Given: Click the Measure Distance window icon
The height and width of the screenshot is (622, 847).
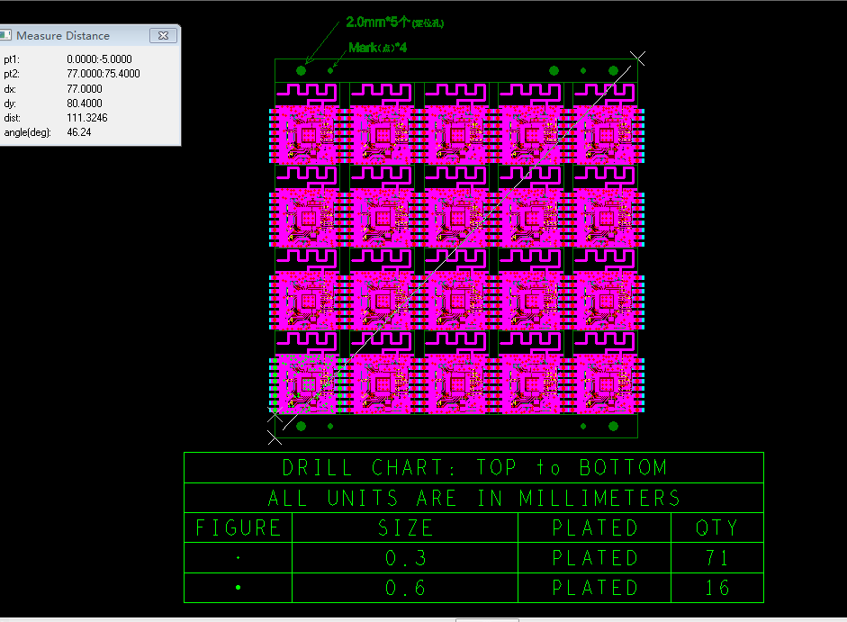Looking at the screenshot, I should coord(6,35).
